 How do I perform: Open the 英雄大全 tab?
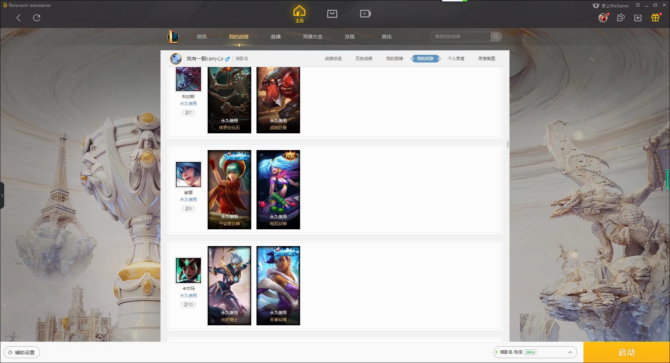[313, 37]
